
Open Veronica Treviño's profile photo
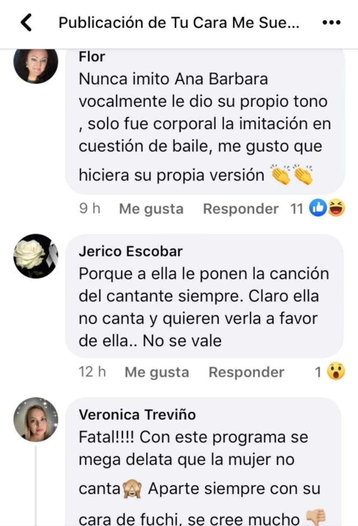click(36, 419)
